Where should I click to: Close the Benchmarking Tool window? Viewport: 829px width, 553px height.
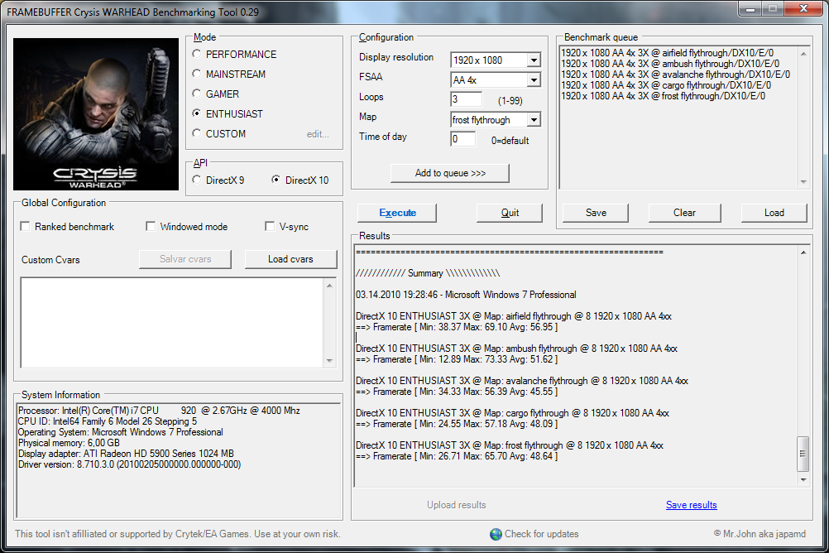[803, 8]
